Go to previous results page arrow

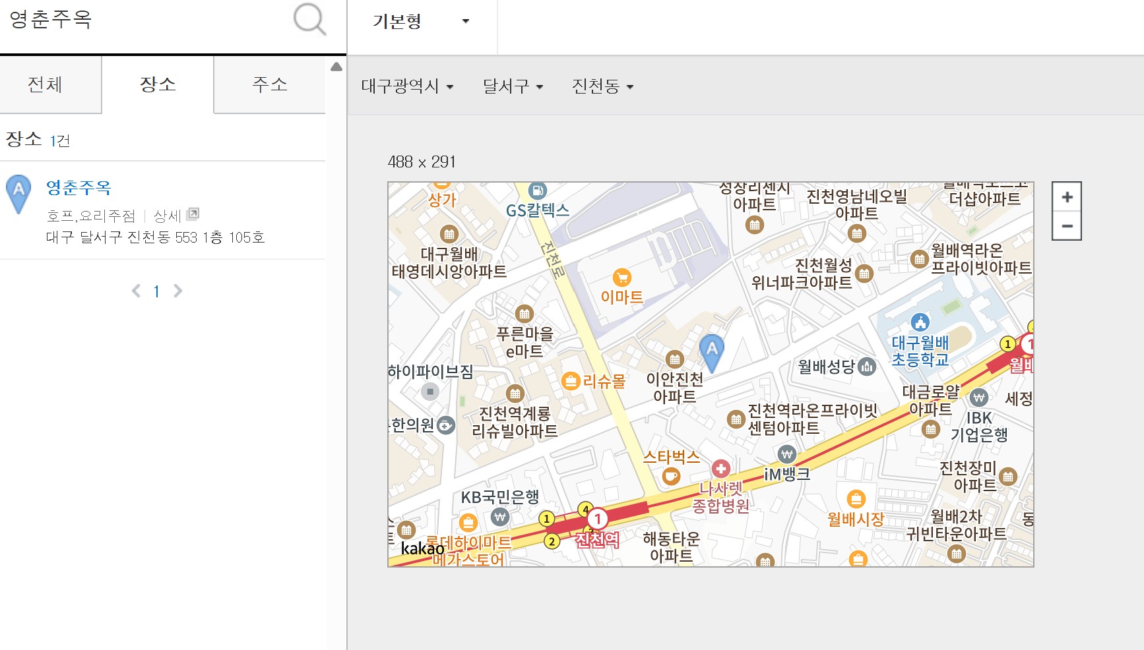136,291
